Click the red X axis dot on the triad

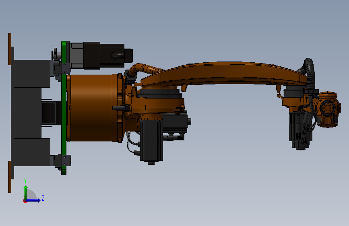coord(25,201)
